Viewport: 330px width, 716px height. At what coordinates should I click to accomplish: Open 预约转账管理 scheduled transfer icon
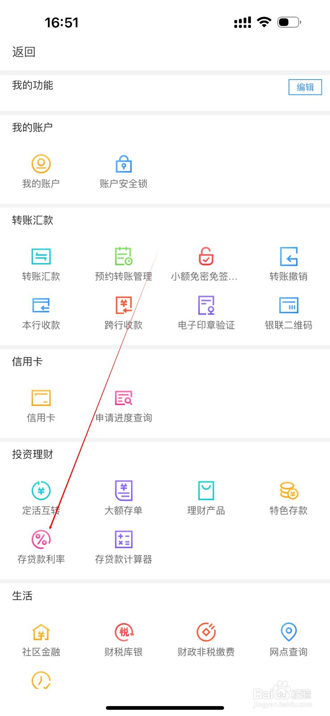(x=124, y=256)
